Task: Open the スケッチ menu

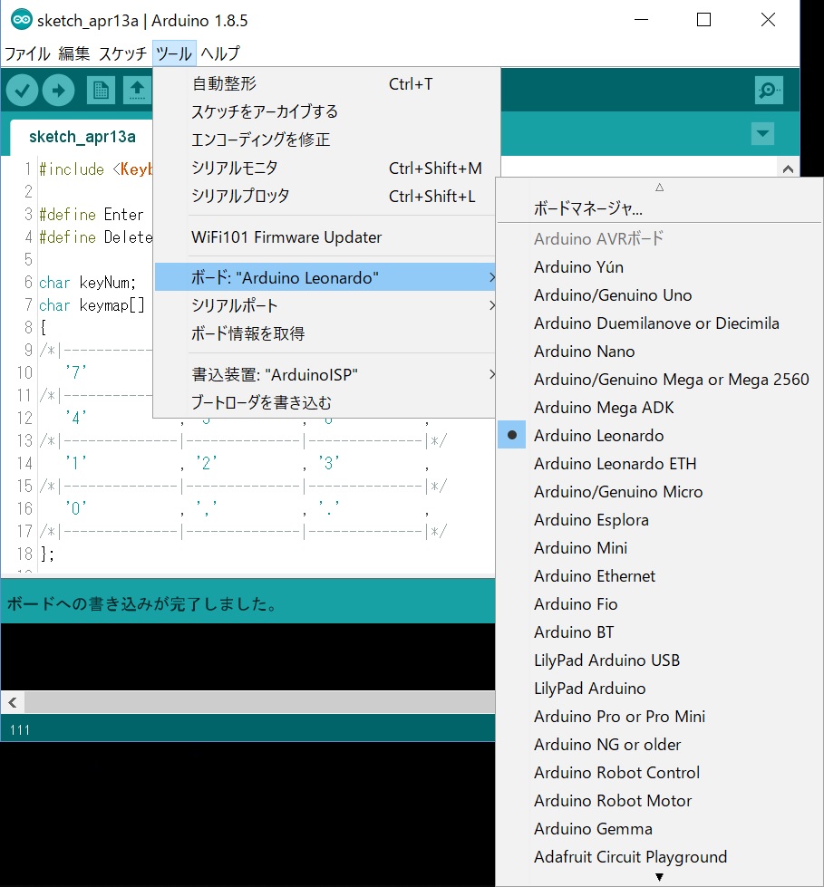Action: coord(122,53)
